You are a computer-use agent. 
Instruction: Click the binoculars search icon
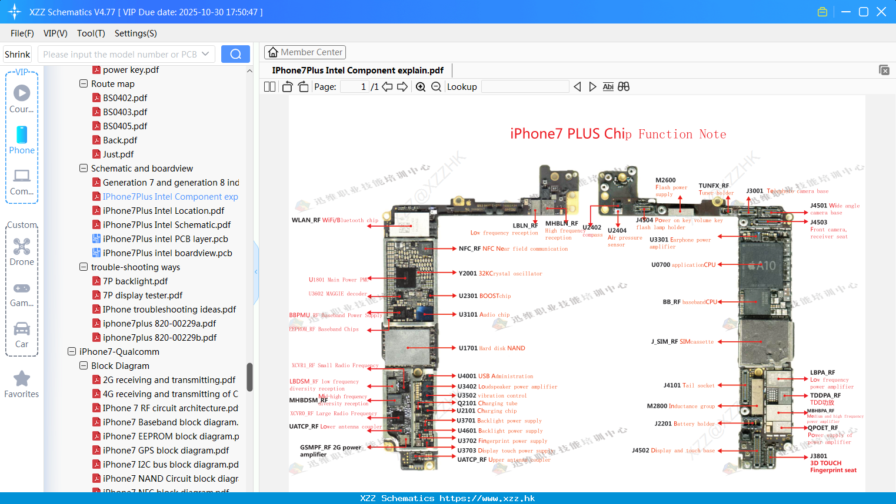pos(624,87)
